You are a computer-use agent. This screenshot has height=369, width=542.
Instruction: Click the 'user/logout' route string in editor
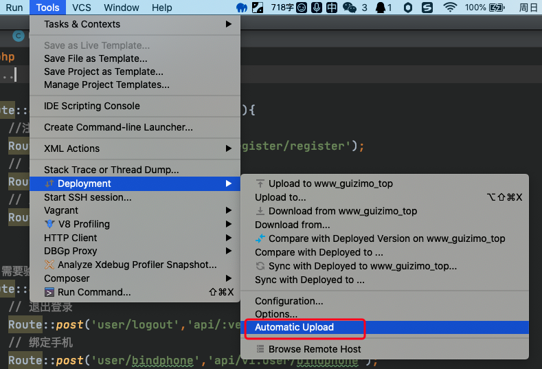pos(135,325)
